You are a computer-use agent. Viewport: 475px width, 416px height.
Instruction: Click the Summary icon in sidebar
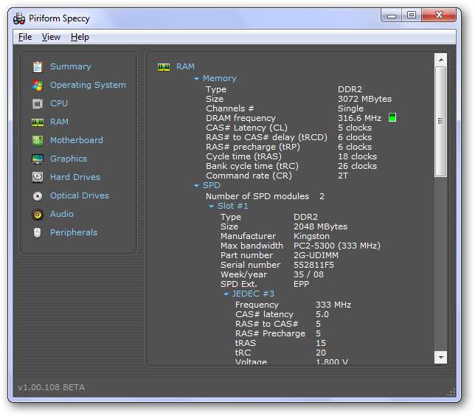(37, 66)
